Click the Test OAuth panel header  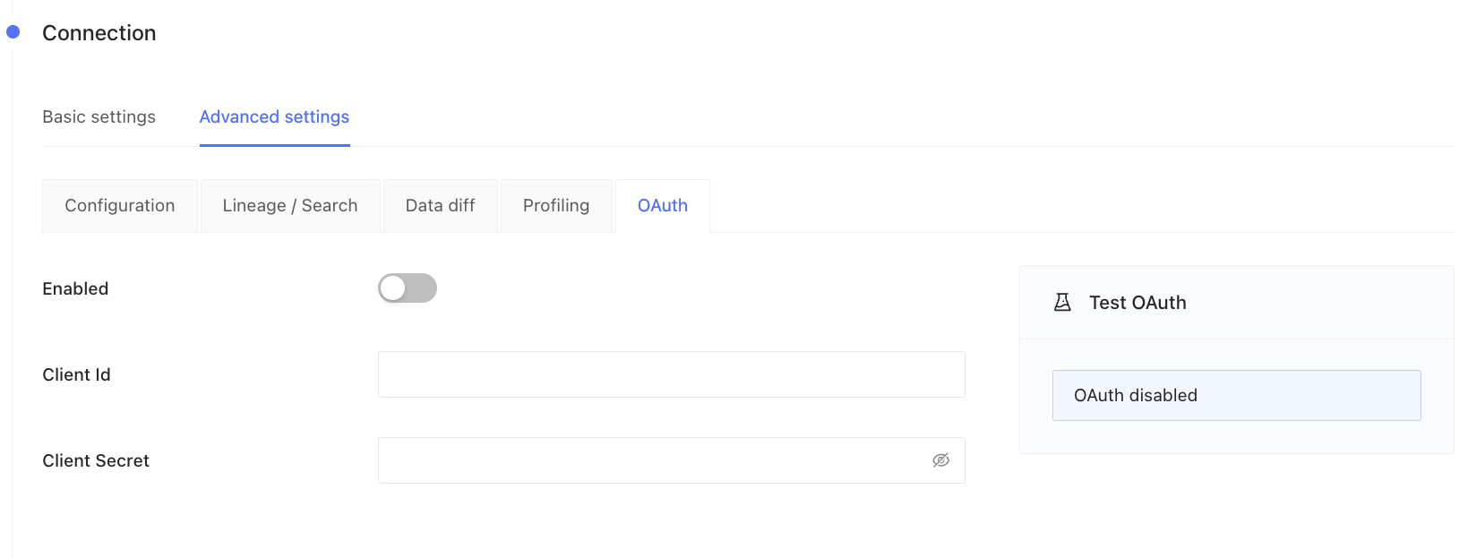[x=1237, y=303]
